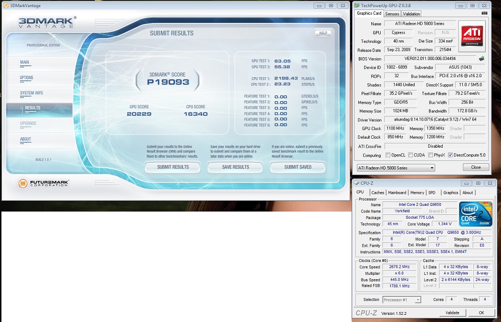Image resolution: width=501 pixels, height=322 pixels.
Task: Click the P19093 3DMark score
Action: [168, 82]
